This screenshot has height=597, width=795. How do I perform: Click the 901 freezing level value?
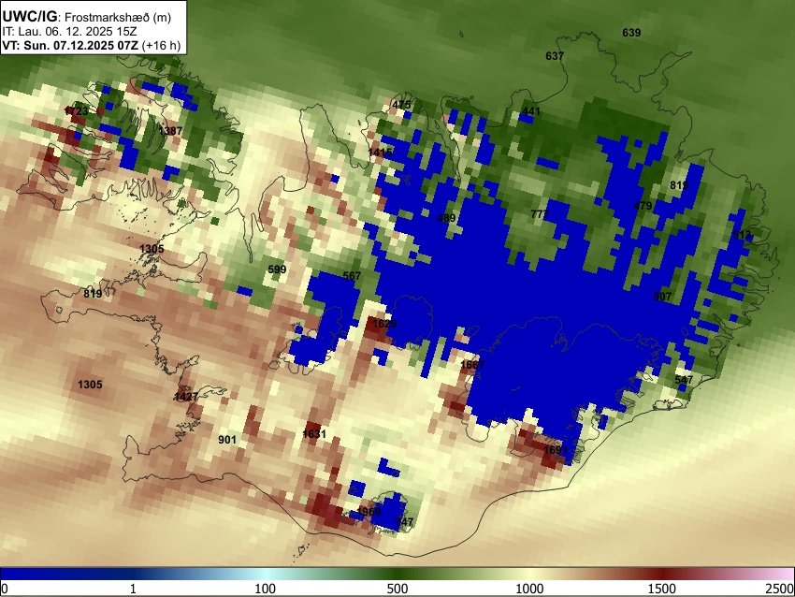tap(227, 439)
